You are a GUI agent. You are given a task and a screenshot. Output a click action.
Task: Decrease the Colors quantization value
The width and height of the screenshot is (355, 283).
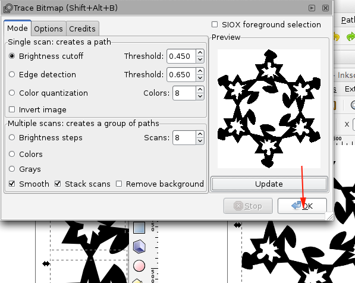coord(200,96)
